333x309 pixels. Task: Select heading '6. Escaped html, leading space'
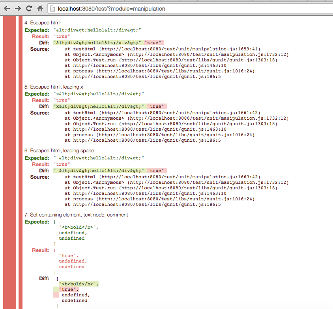pos(59,151)
